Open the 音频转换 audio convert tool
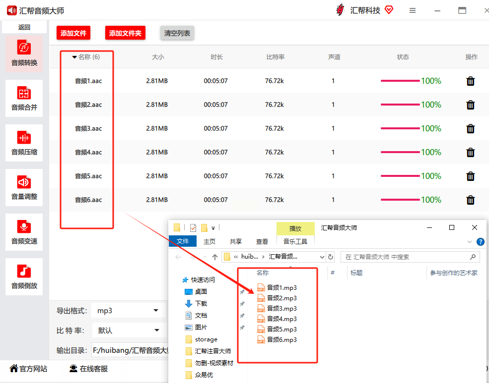Viewport: 489px width, 383px height. [x=24, y=54]
